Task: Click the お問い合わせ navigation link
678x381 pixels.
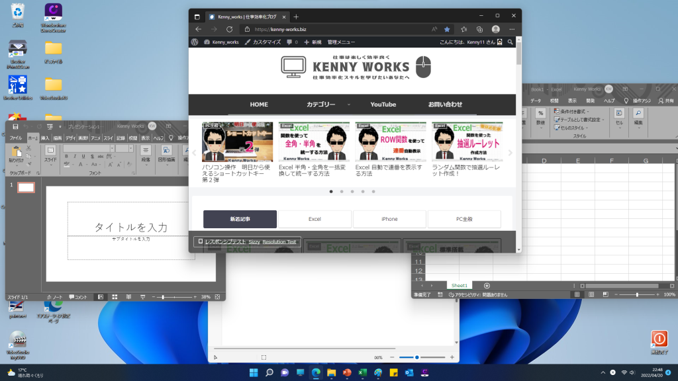Action: (x=445, y=105)
